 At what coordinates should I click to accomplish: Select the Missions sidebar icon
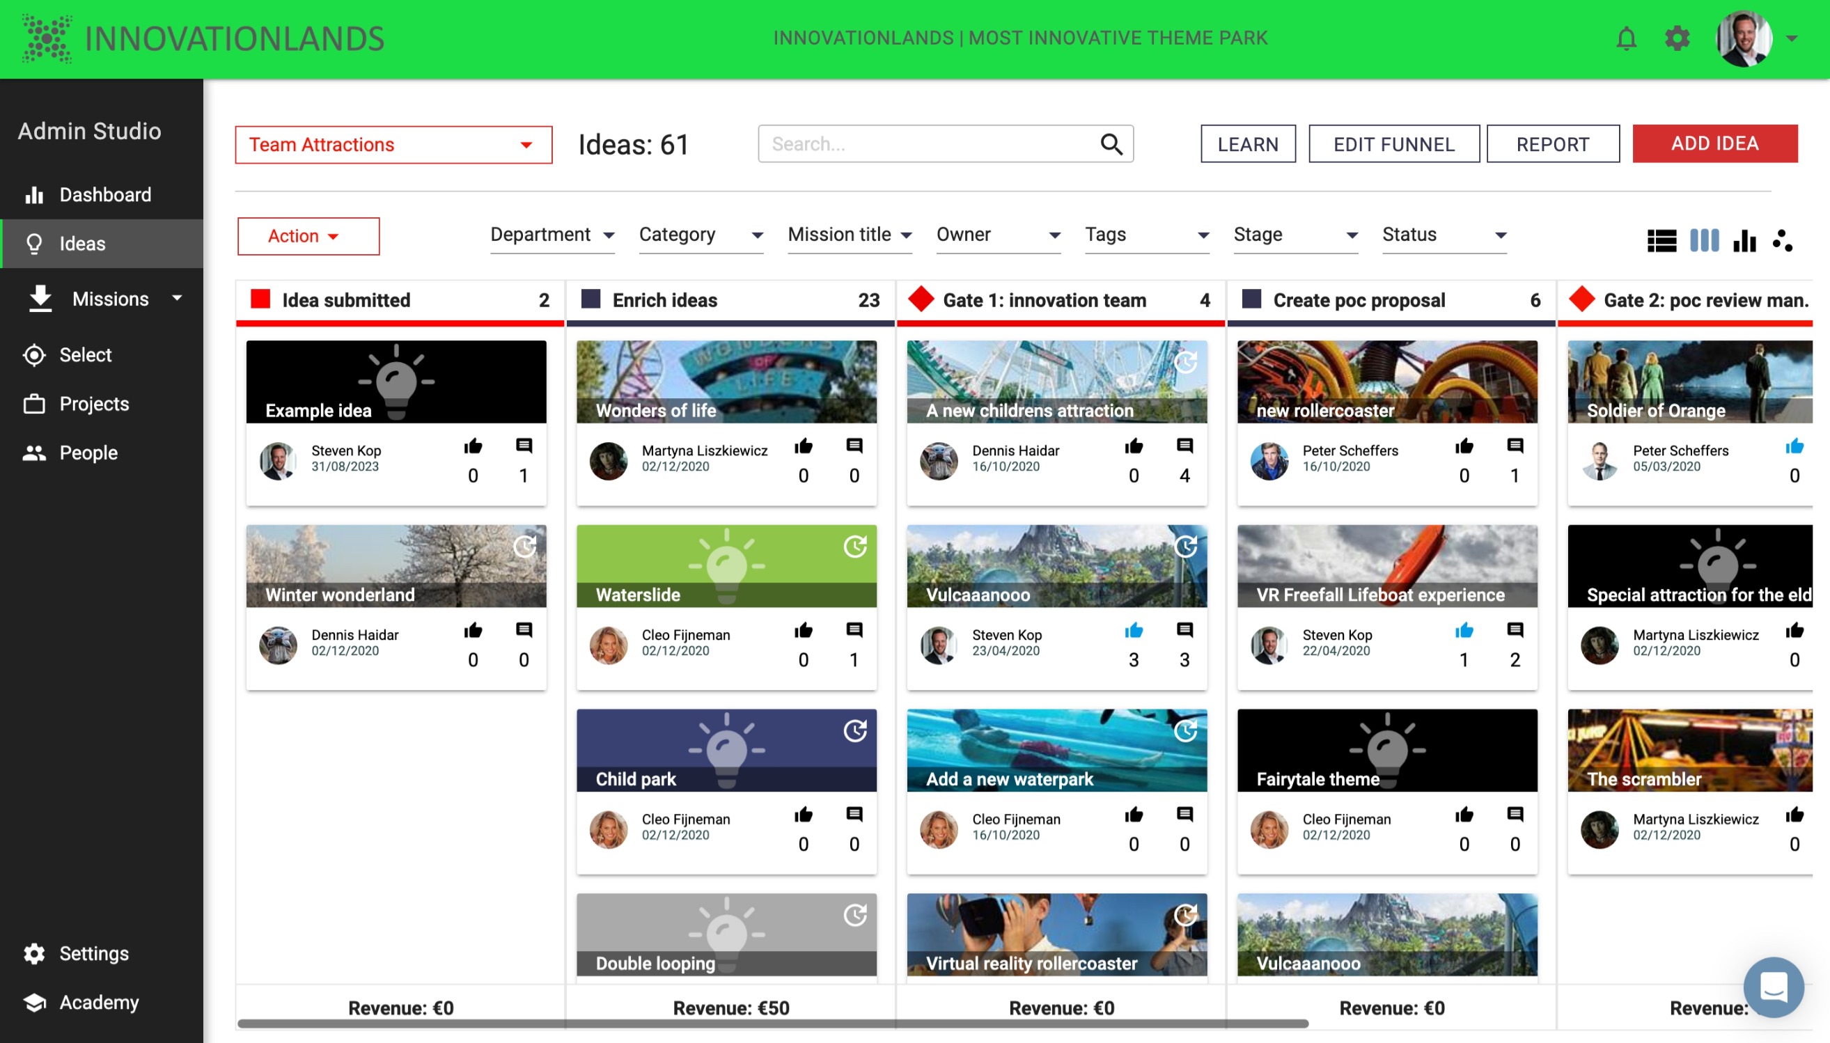(x=40, y=299)
